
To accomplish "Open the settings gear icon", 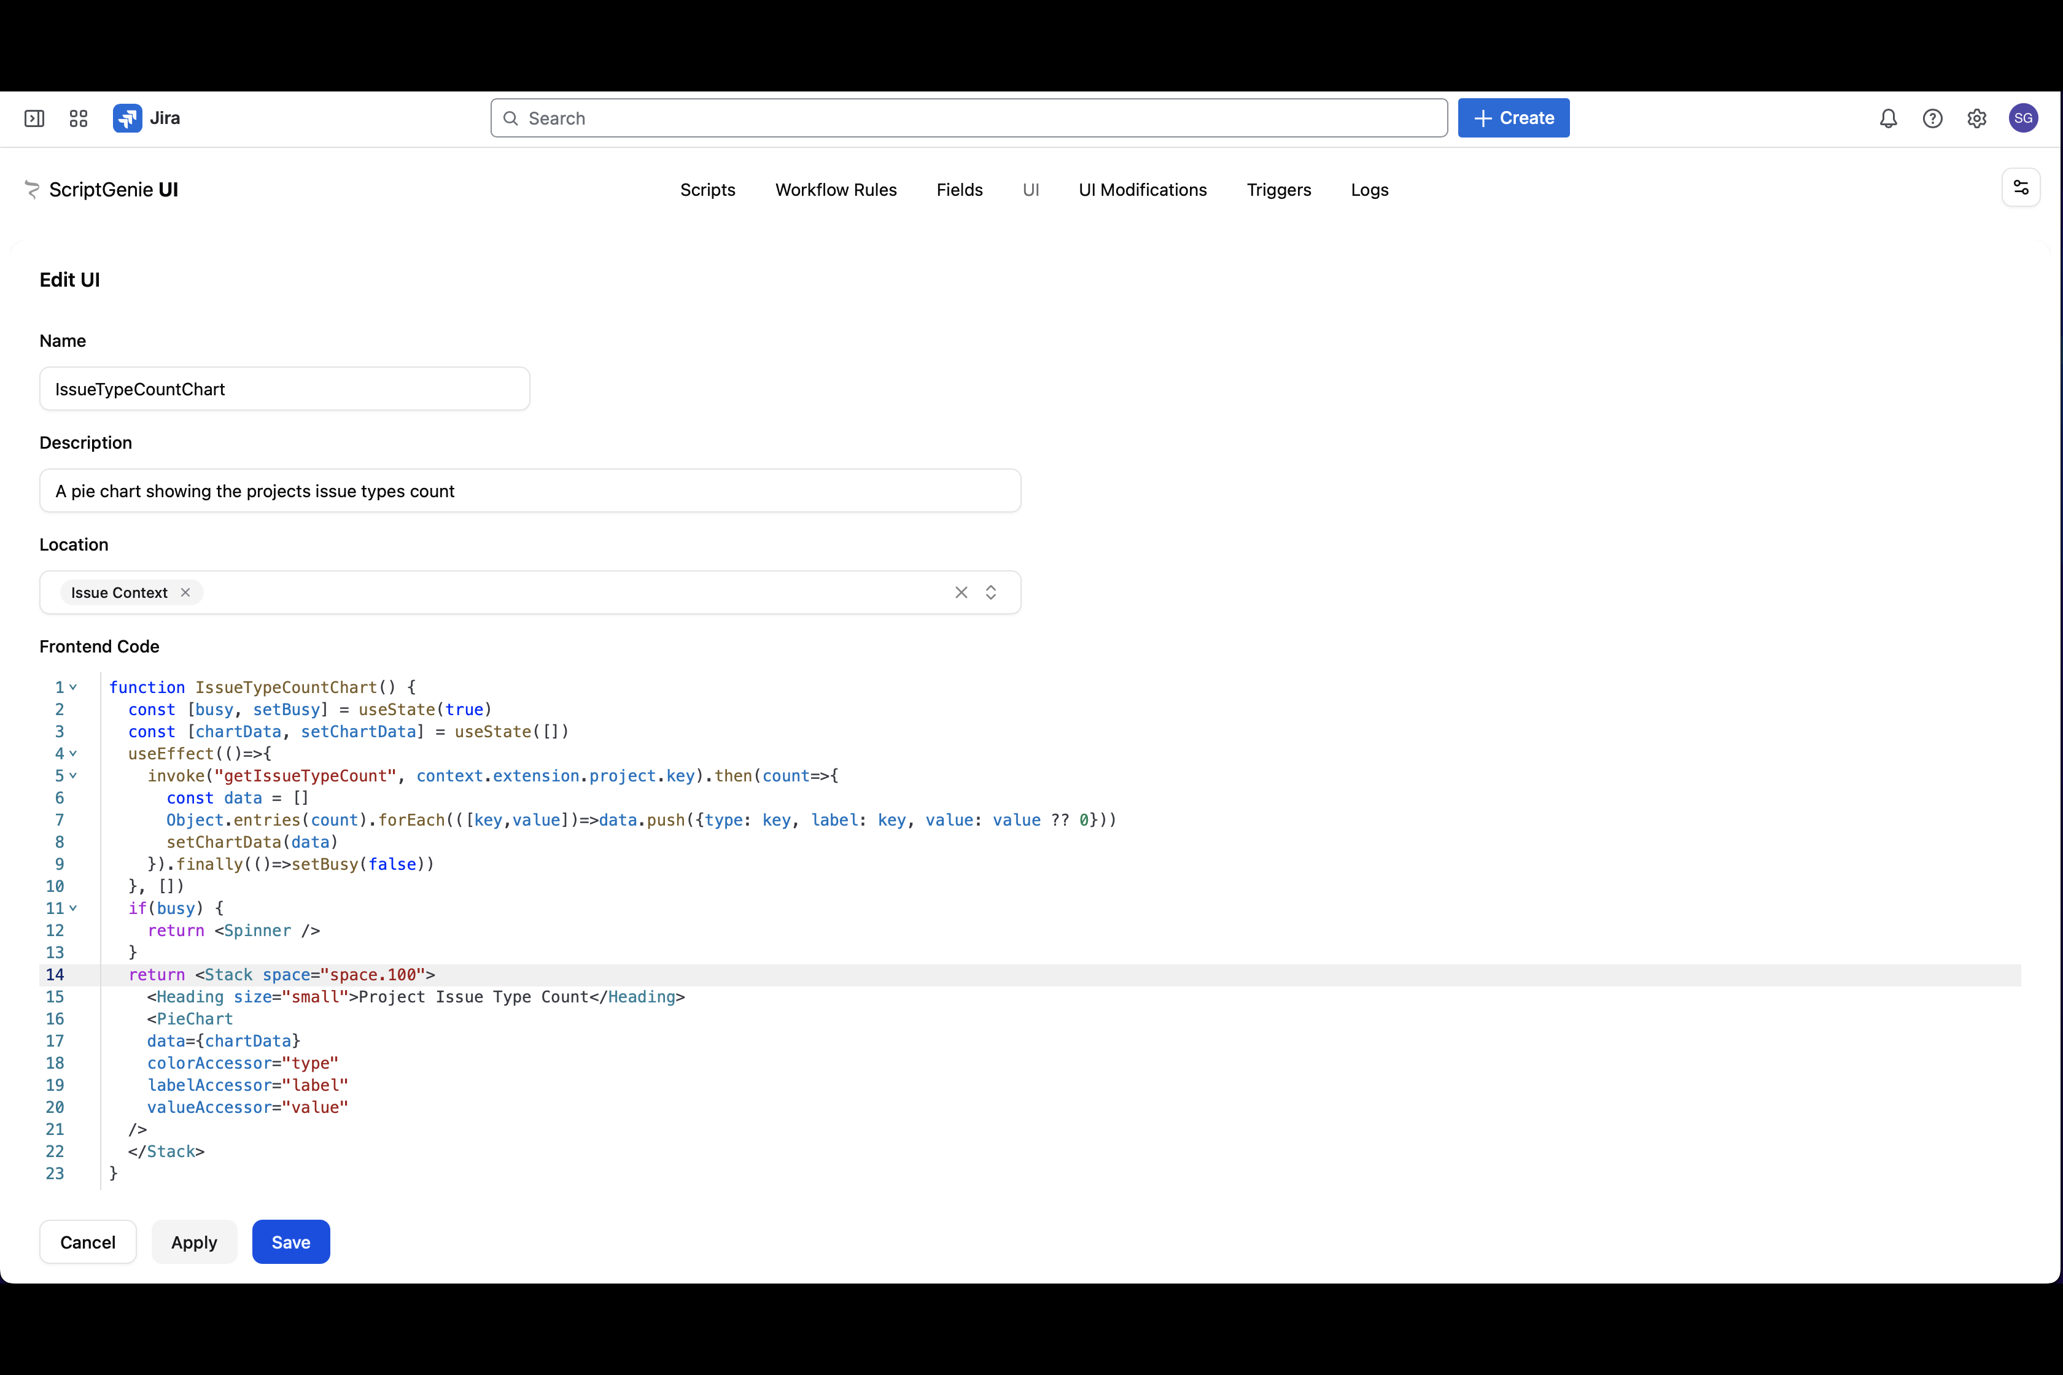I will coord(1976,118).
